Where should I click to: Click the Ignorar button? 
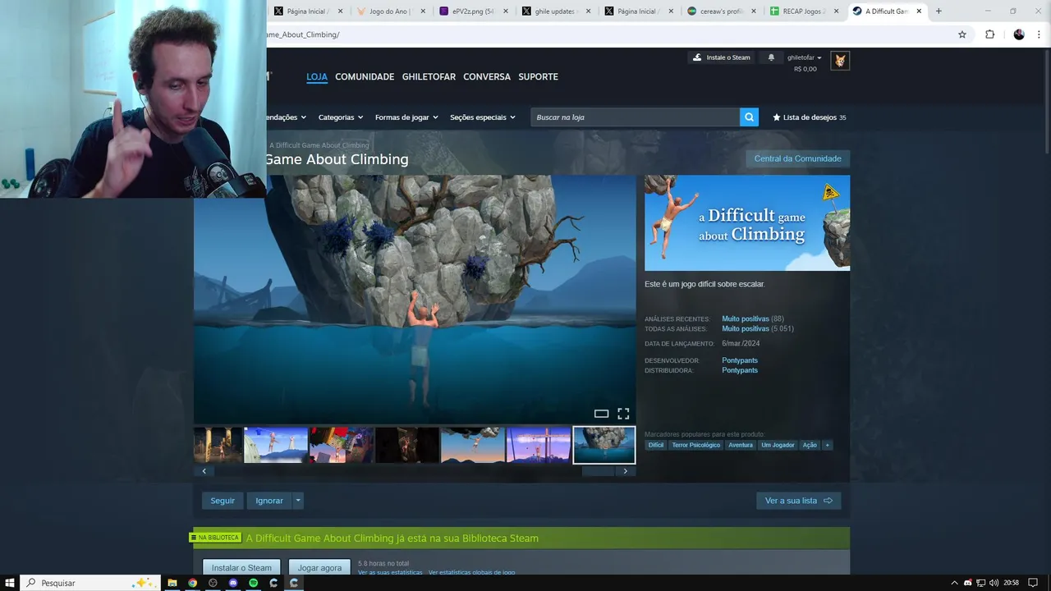point(269,501)
